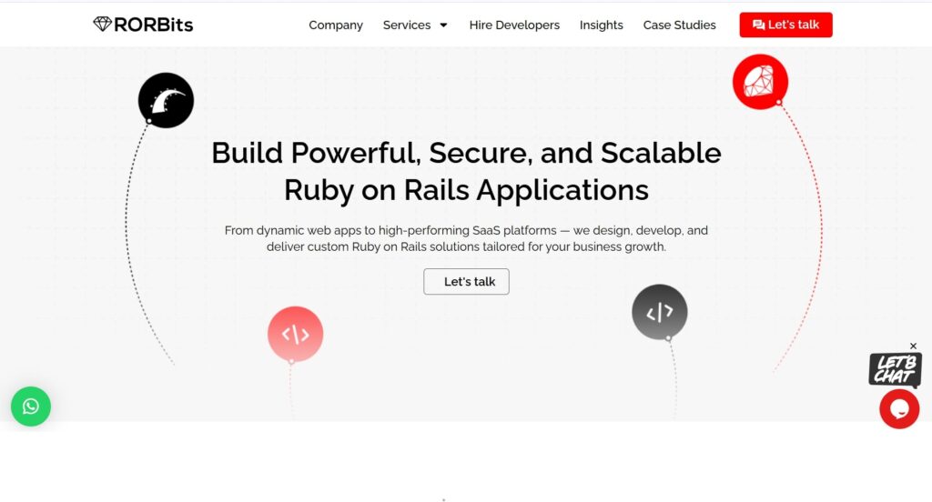The height and width of the screenshot is (502, 932).
Task: Click the Rails logo black circle icon
Action: pyautogui.click(x=166, y=100)
